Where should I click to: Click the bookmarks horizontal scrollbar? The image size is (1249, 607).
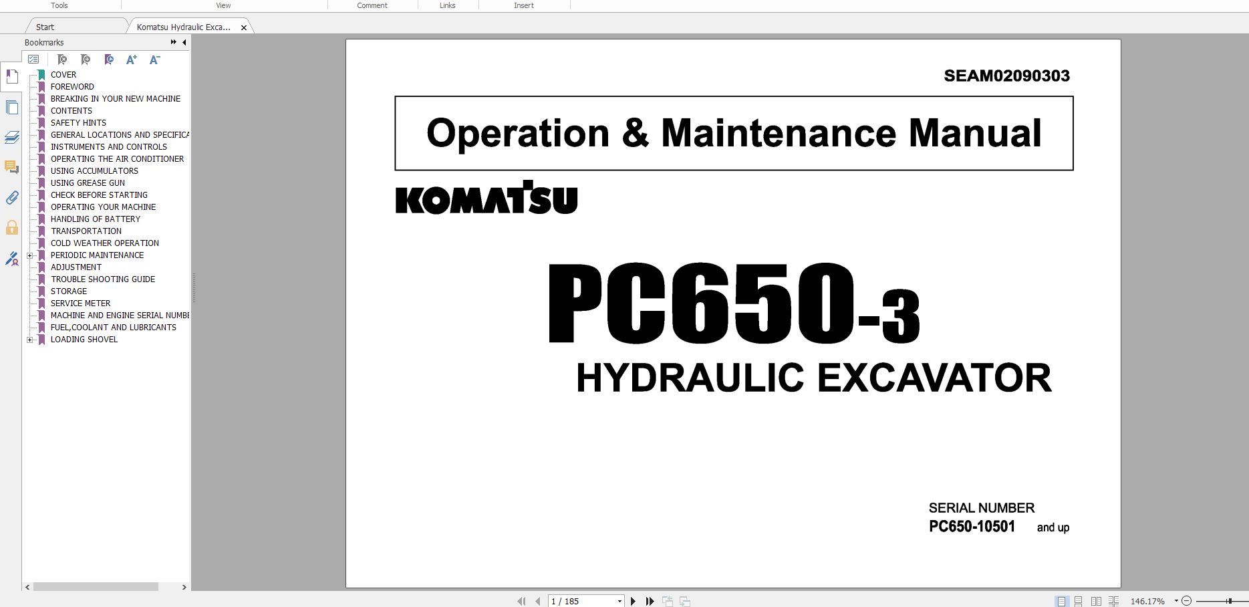pos(96,587)
